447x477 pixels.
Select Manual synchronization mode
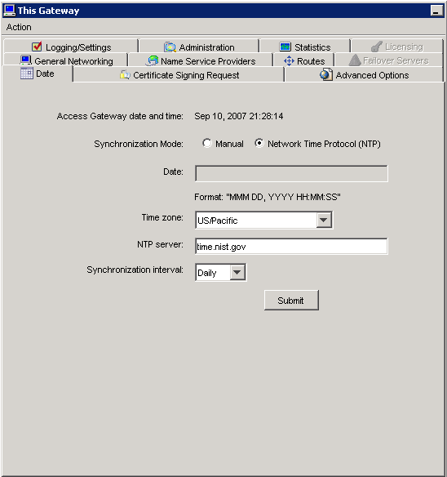point(207,143)
